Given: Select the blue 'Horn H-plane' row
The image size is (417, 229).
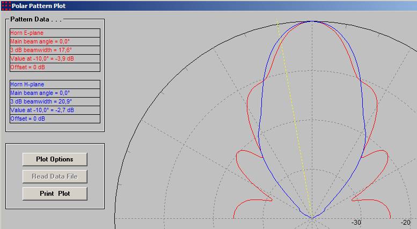Looking at the screenshot, I should (x=55, y=85).
